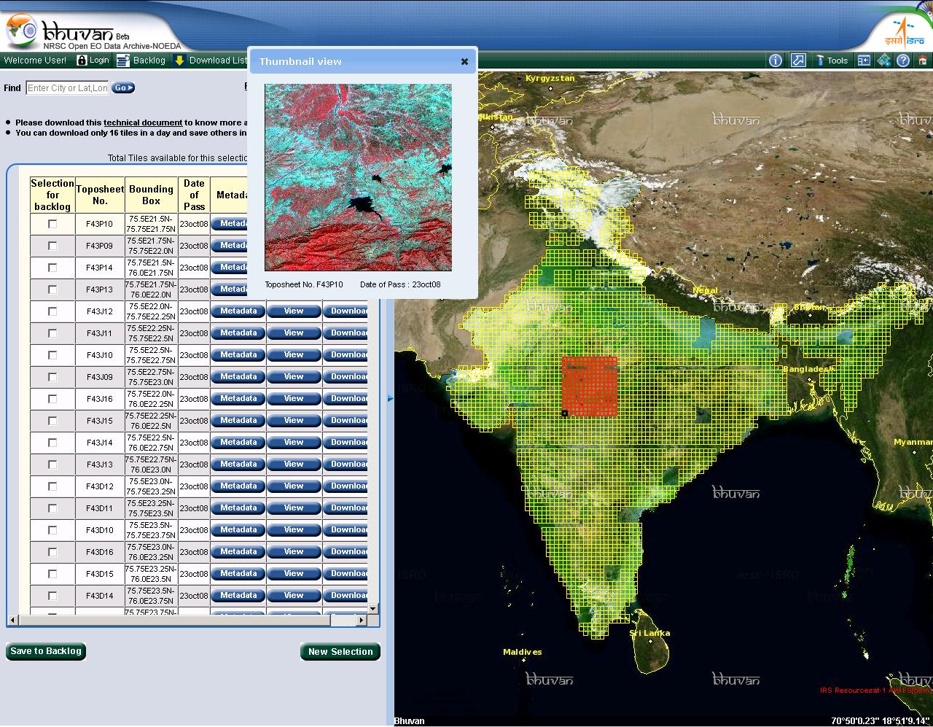Viewport: 933px width, 727px height.
Task: Open Metadata for toposheet F43J12
Action: point(238,311)
